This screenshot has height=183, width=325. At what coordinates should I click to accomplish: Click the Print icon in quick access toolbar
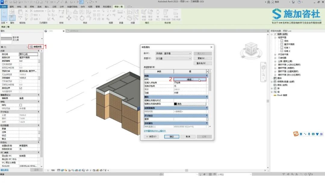(x=38, y=2)
